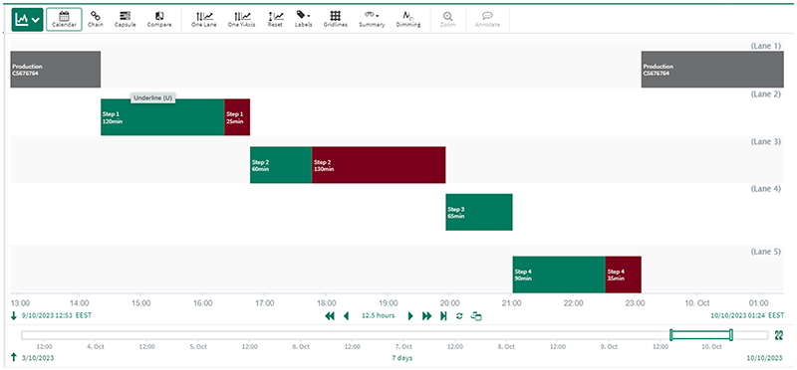Step display range forward a half window
This screenshot has width=797, height=370.
[x=410, y=316]
